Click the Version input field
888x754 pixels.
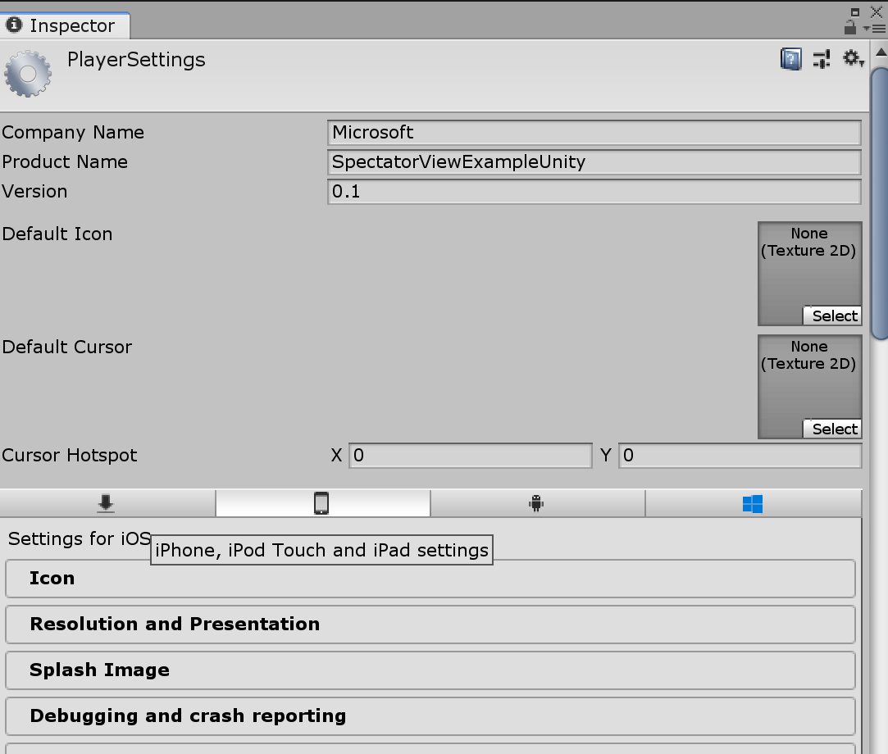[x=594, y=191]
